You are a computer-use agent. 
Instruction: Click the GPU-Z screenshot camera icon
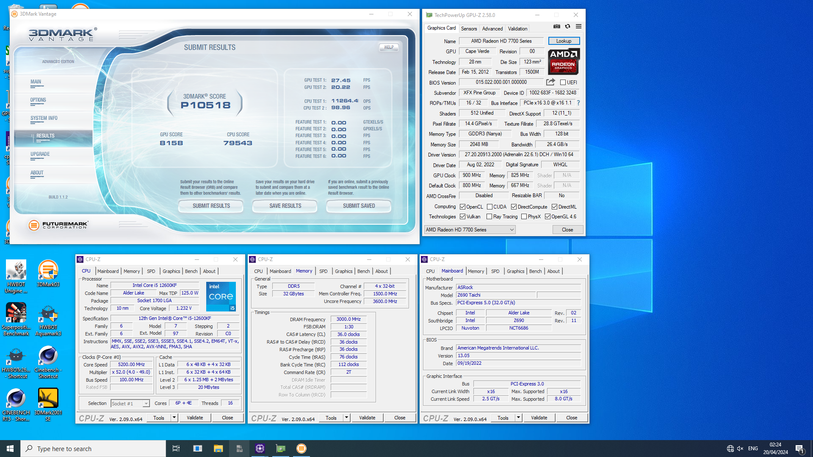[557, 26]
